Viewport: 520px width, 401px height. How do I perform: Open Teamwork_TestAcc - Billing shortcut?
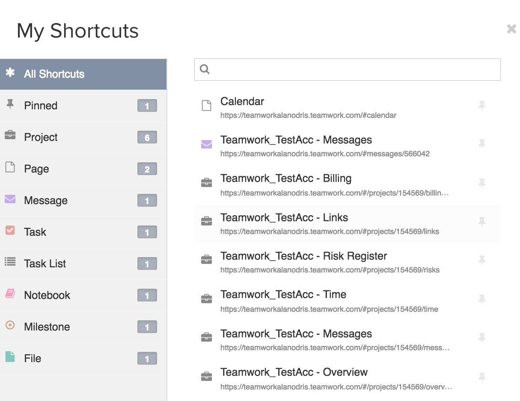tap(286, 179)
